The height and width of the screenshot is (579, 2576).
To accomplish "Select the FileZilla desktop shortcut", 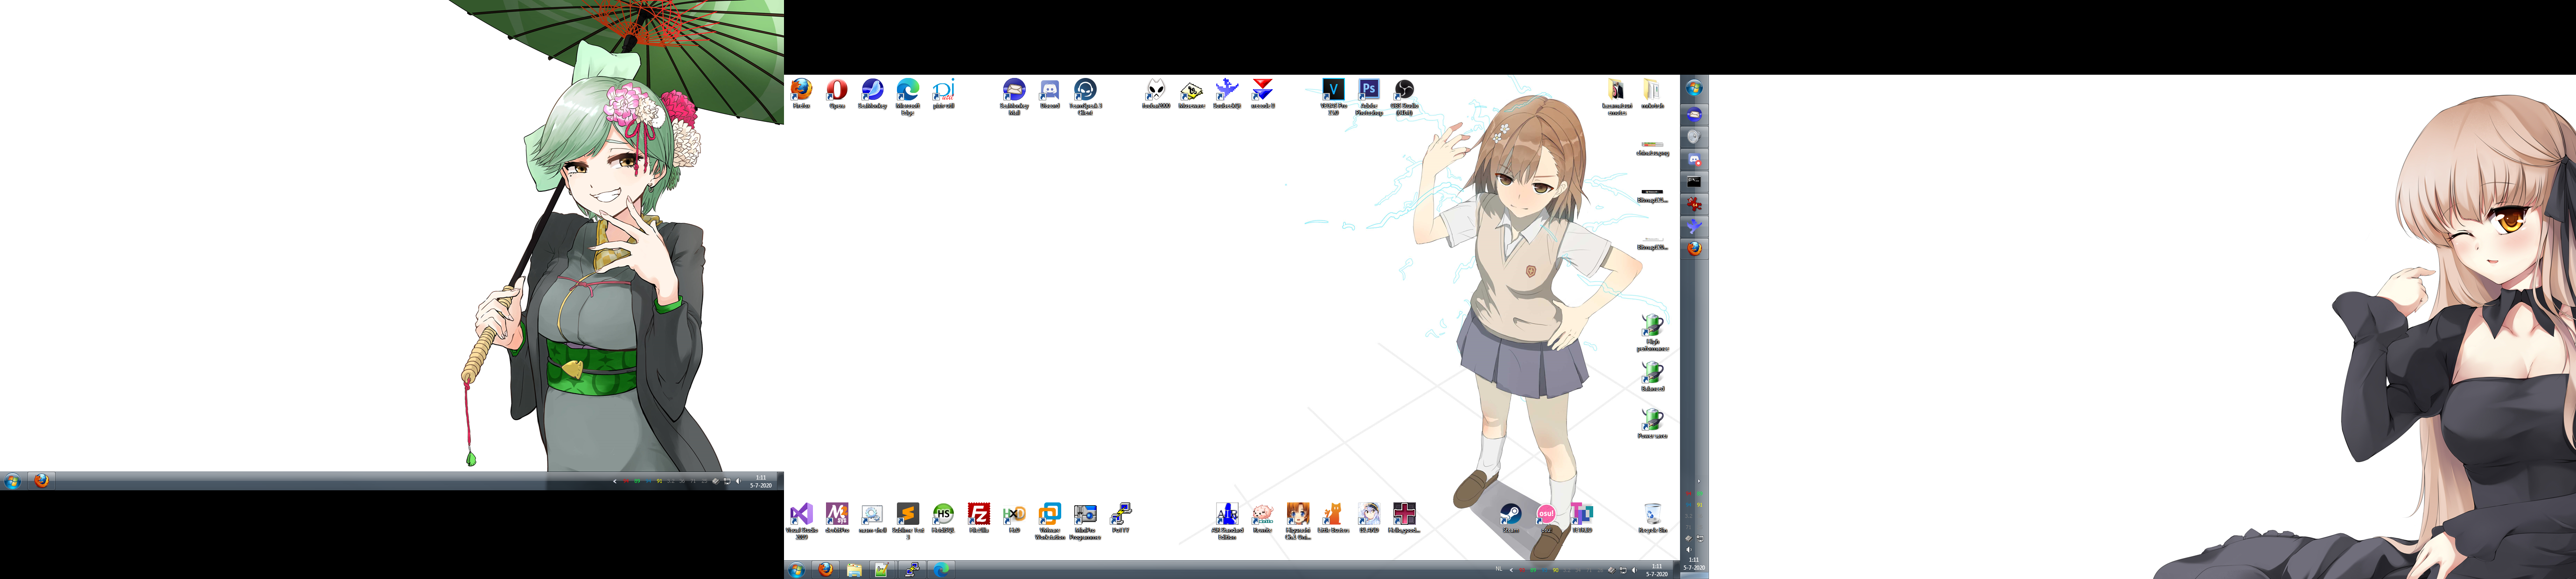I will click(979, 518).
